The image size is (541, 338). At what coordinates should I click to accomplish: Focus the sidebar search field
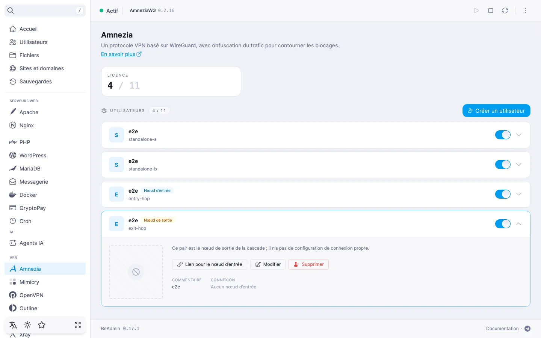tap(45, 11)
